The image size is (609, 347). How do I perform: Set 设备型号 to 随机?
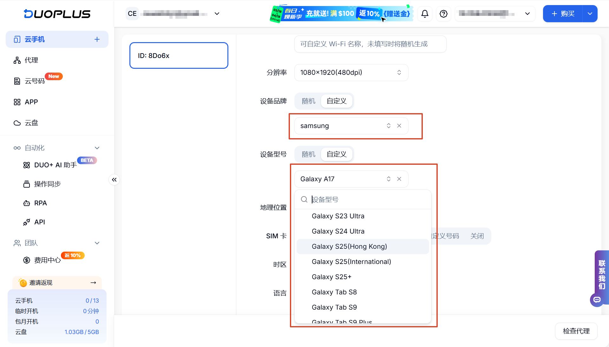[x=308, y=154]
